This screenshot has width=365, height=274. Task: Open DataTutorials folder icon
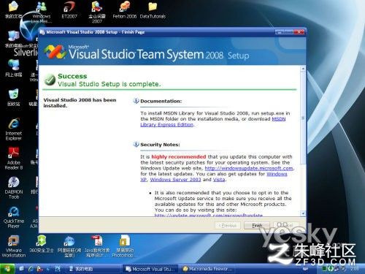click(x=153, y=10)
